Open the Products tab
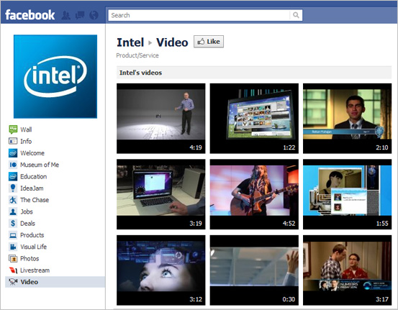Screen dimensions: 398x310 (x=32, y=235)
